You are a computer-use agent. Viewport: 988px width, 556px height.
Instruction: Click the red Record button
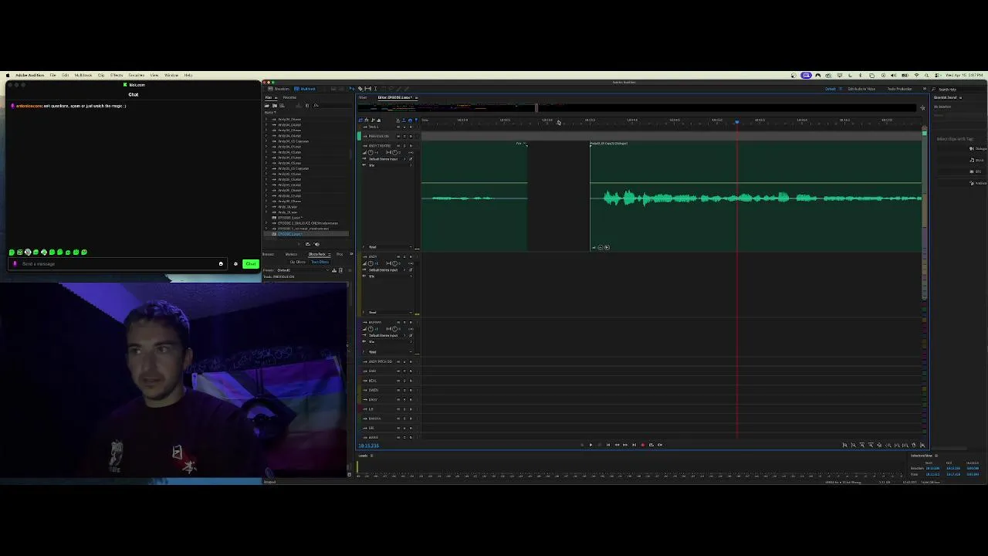coord(643,444)
